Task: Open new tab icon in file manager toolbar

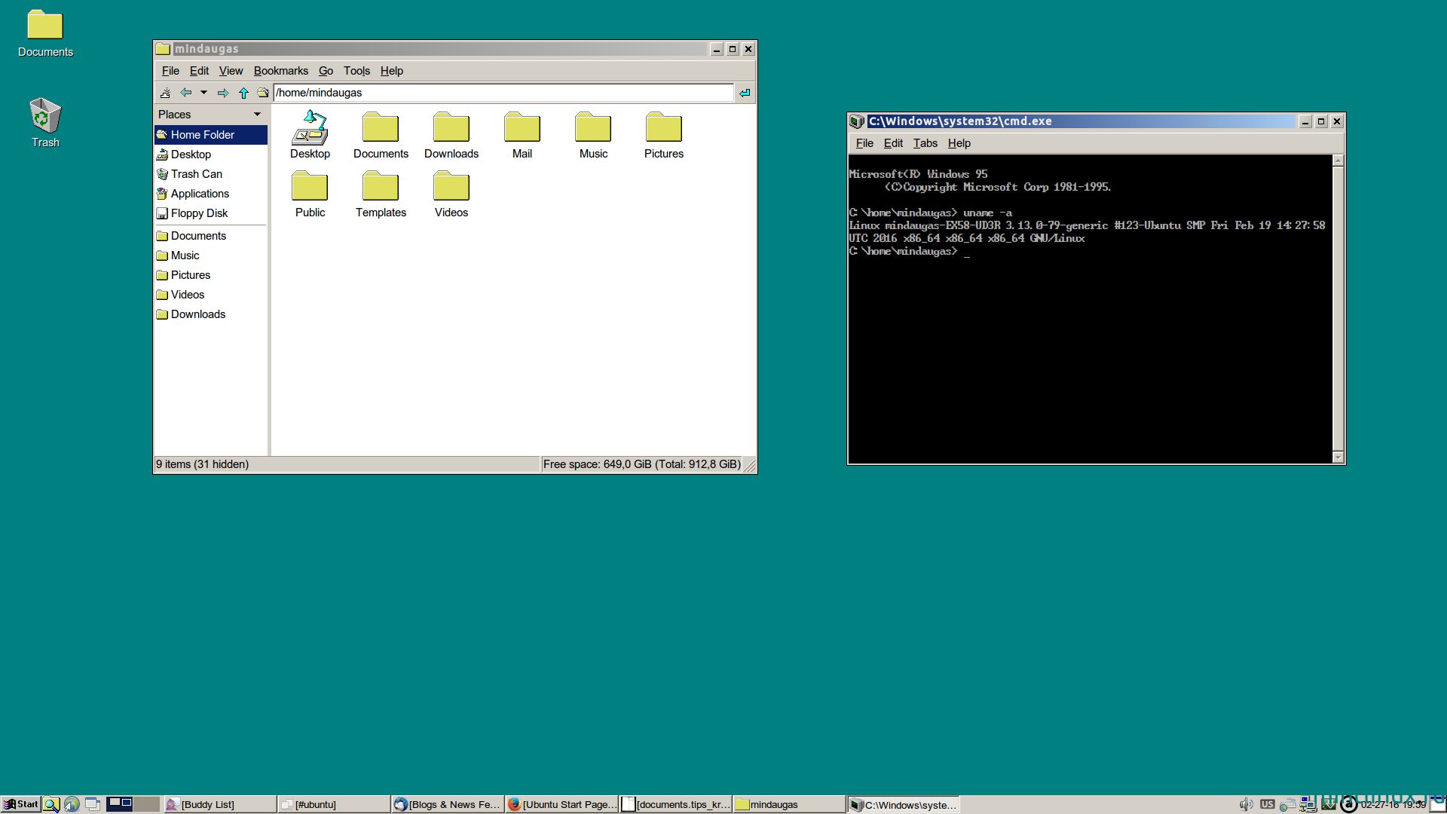Action: click(x=165, y=93)
